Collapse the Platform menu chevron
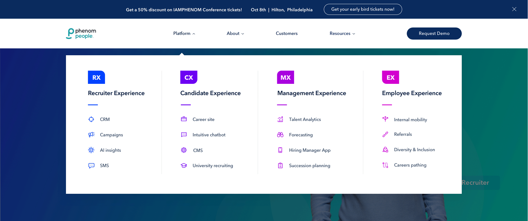This screenshot has height=221, width=528. pos(194,34)
